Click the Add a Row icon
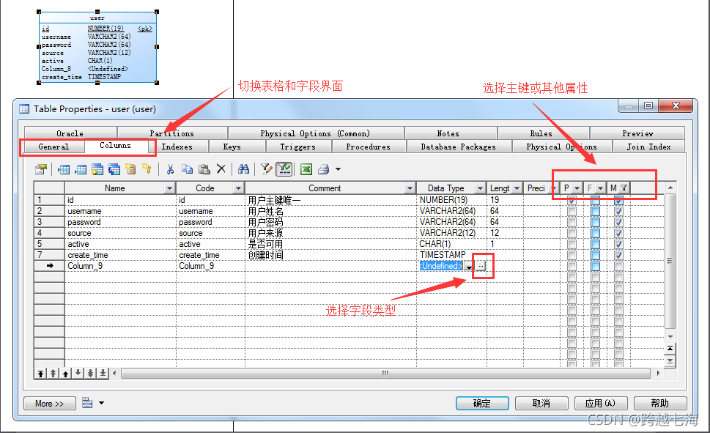Viewport: 710px width, 433px height. tap(81, 169)
